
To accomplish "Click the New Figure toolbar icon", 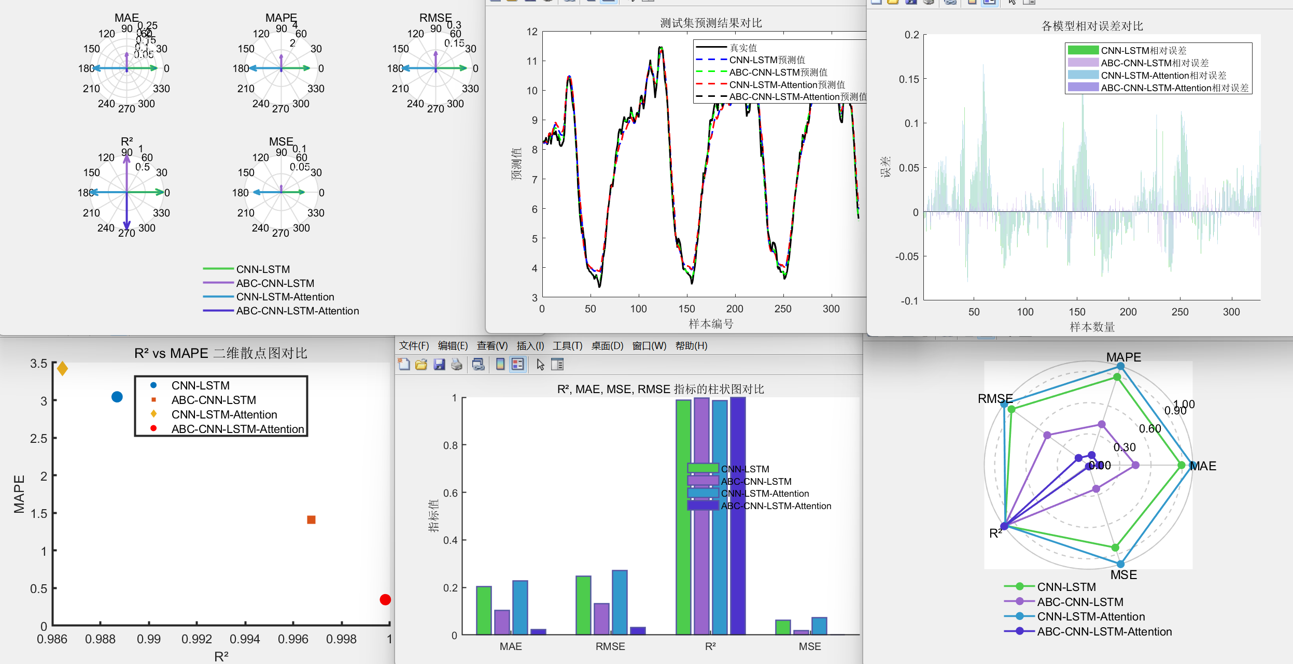I will 404,365.
